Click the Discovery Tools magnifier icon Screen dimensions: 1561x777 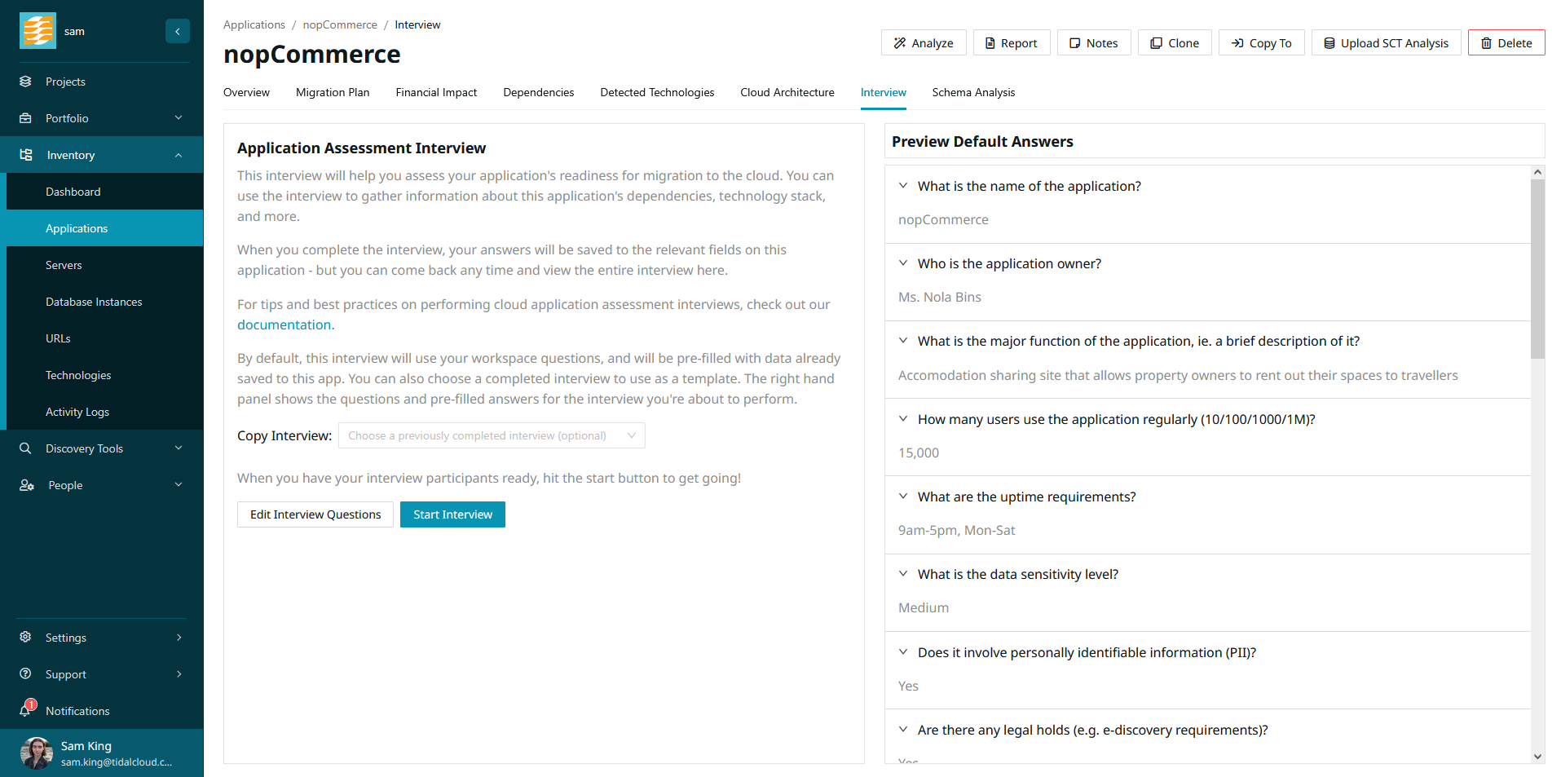(26, 448)
